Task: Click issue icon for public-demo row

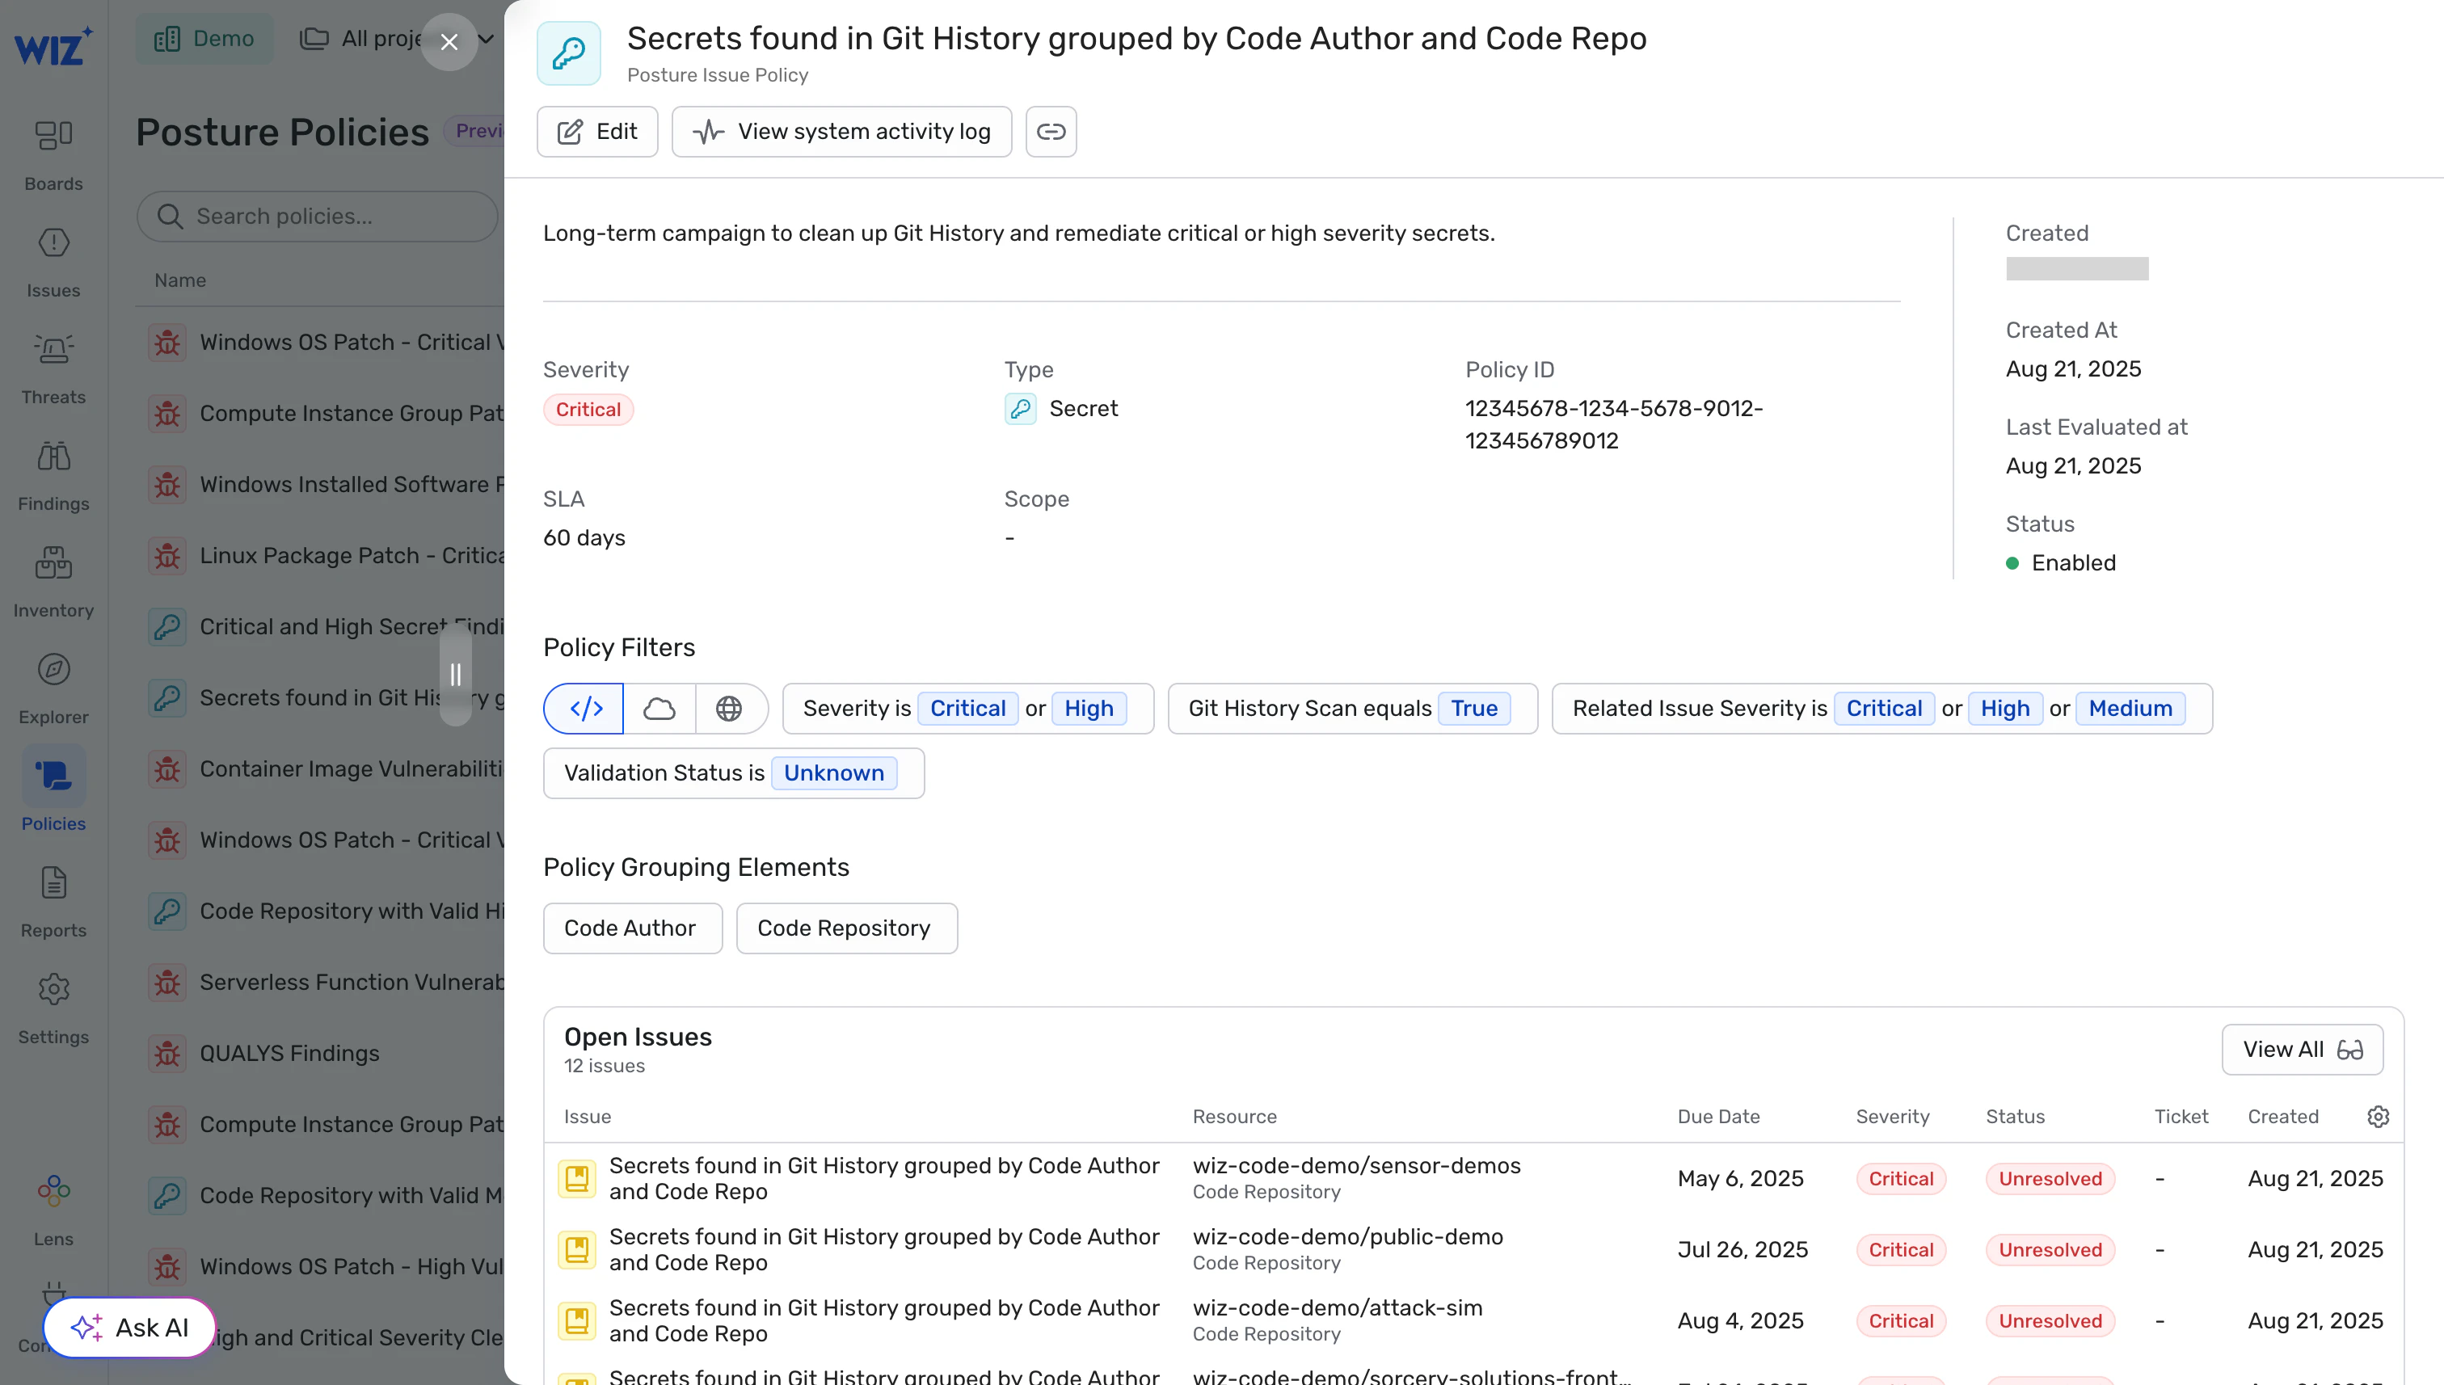Action: click(x=576, y=1249)
